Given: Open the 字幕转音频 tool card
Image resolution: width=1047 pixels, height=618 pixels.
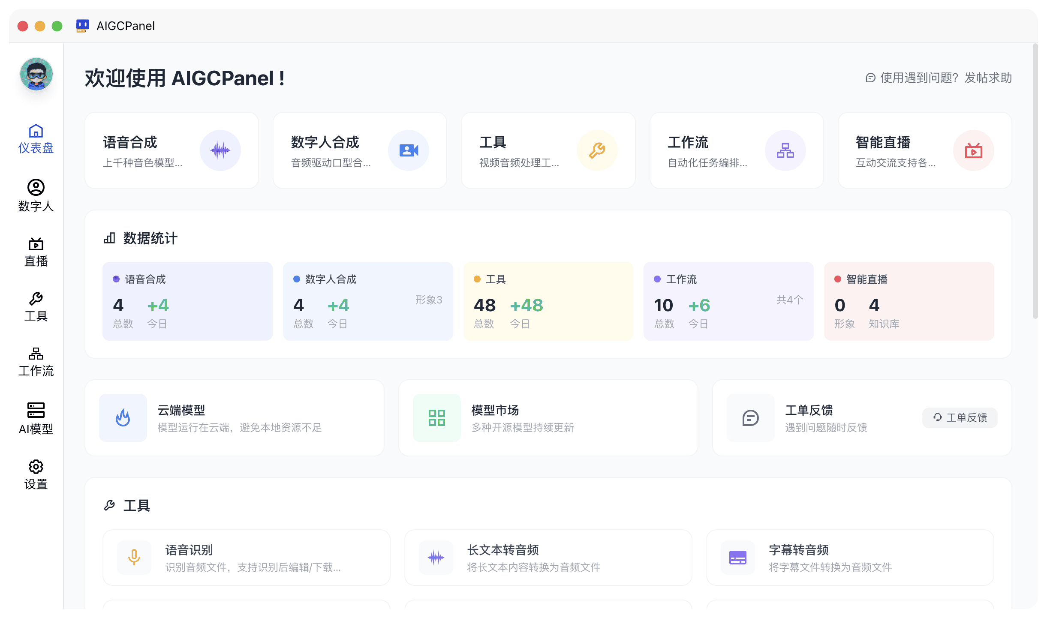Looking at the screenshot, I should pyautogui.click(x=850, y=558).
